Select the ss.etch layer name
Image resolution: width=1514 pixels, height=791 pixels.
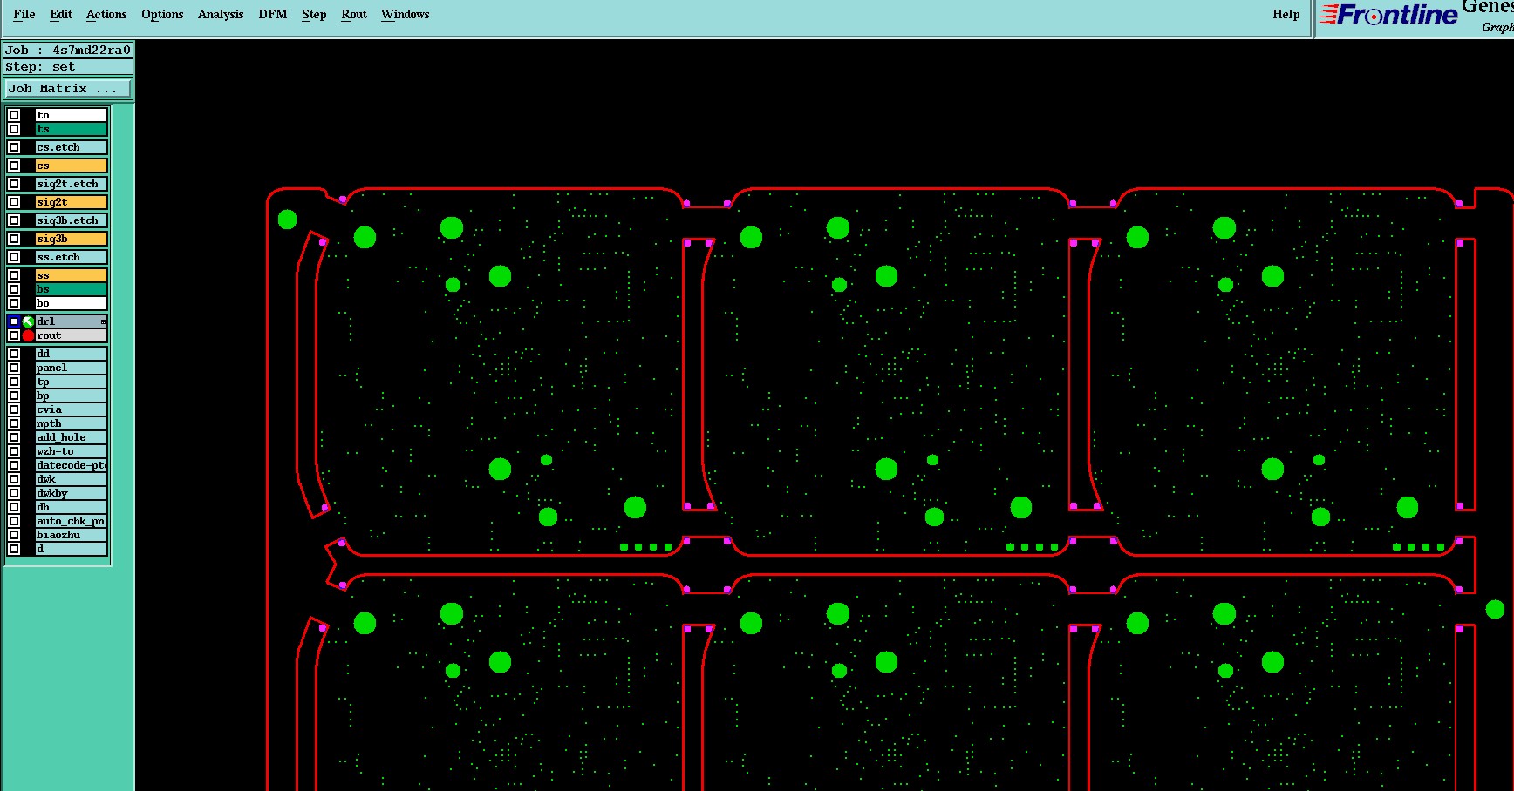(x=72, y=257)
